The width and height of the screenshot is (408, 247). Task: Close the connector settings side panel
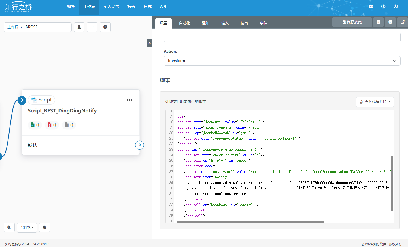(x=150, y=43)
